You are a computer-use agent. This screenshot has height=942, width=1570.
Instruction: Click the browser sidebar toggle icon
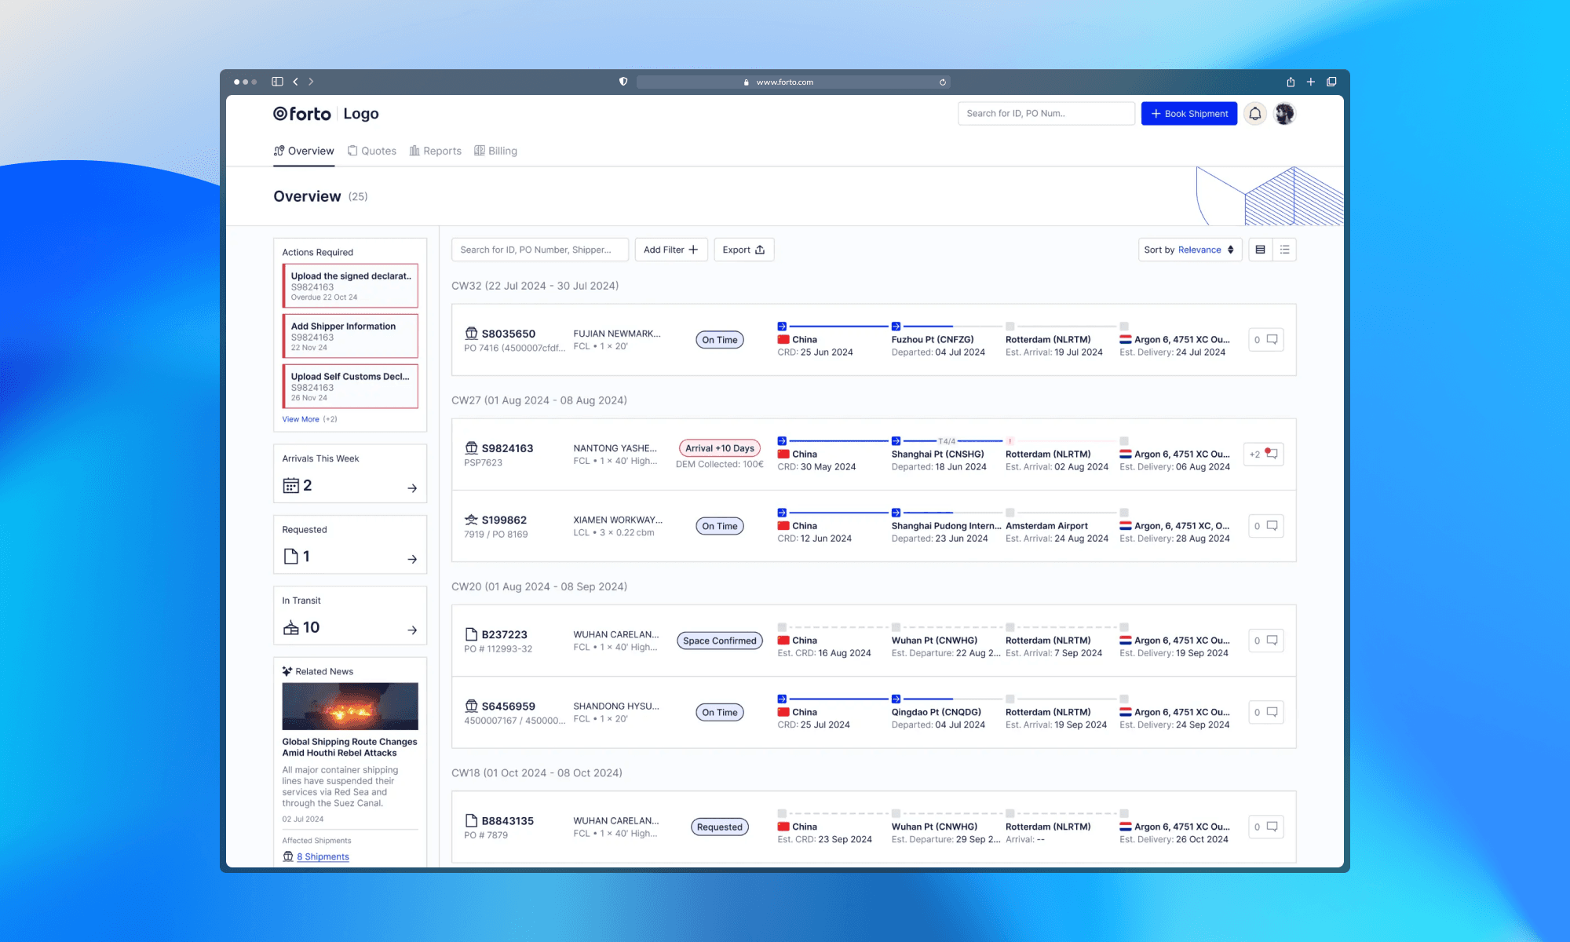click(x=277, y=82)
